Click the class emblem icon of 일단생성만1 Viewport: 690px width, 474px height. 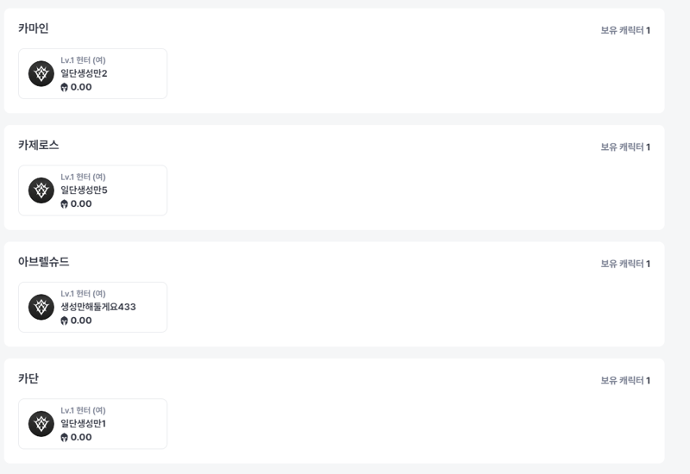(x=41, y=424)
